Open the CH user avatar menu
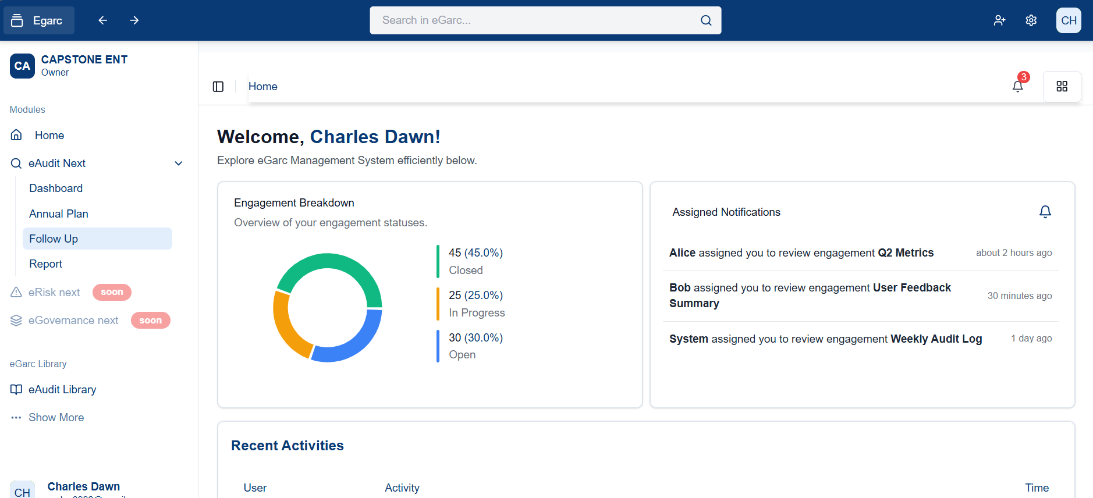 [1068, 20]
